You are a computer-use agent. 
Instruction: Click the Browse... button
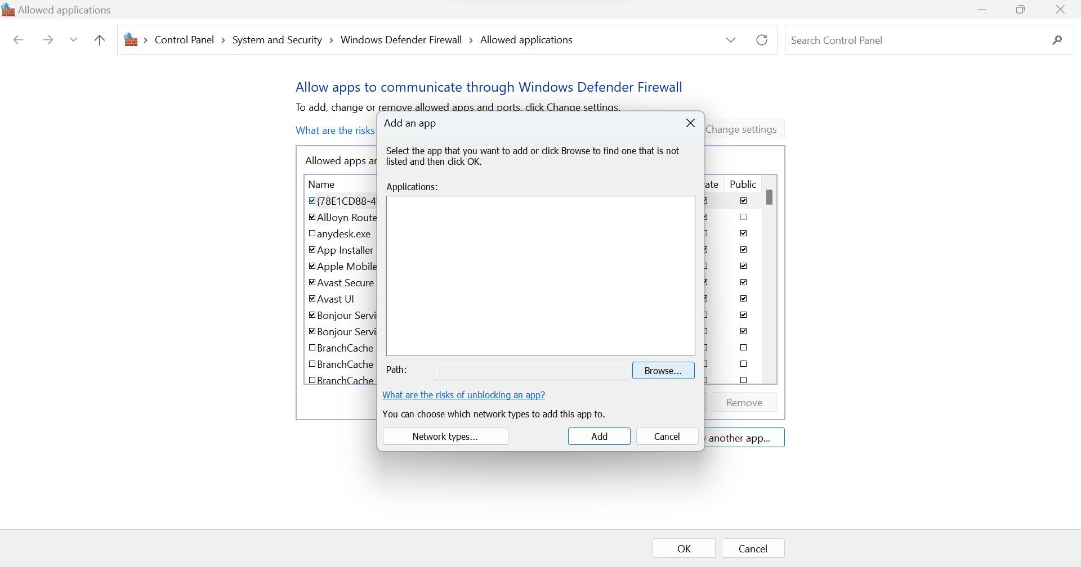663,371
